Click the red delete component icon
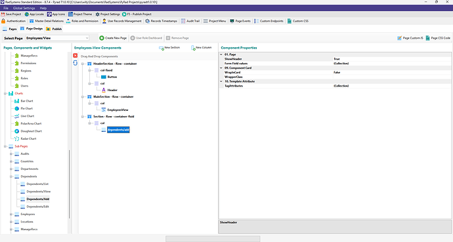The image size is (453, 242). [x=75, y=56]
